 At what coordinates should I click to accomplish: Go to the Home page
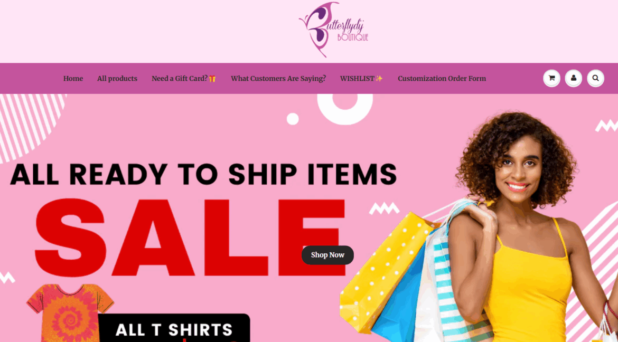pyautogui.click(x=73, y=79)
